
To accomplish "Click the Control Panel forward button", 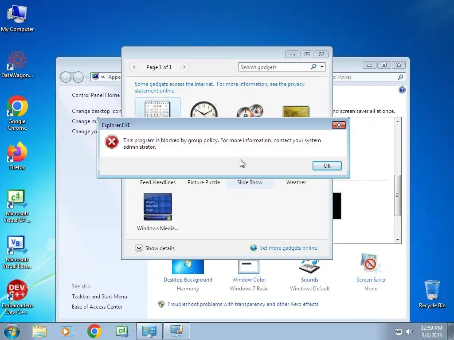I will (x=78, y=77).
